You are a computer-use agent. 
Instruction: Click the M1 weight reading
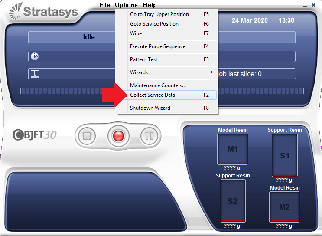pos(233,168)
